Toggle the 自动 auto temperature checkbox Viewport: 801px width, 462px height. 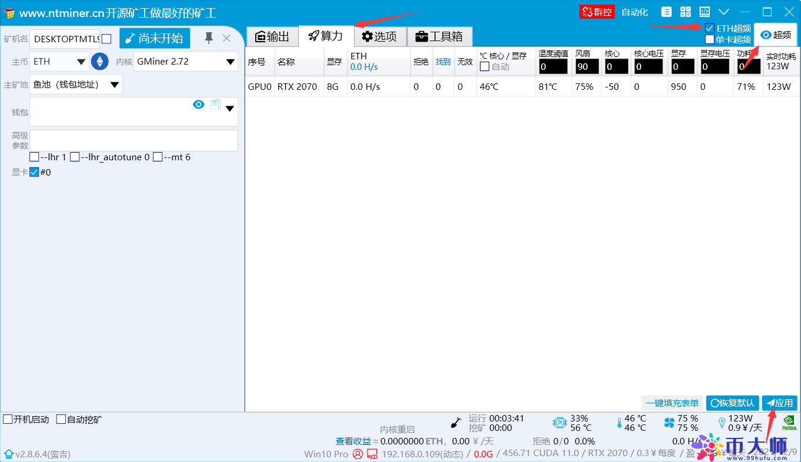pyautogui.click(x=485, y=67)
